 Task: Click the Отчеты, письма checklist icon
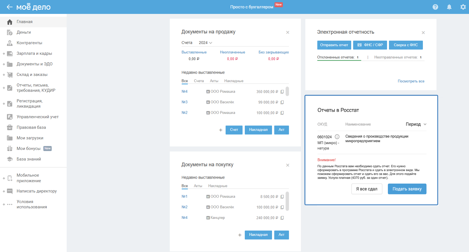coord(10,88)
